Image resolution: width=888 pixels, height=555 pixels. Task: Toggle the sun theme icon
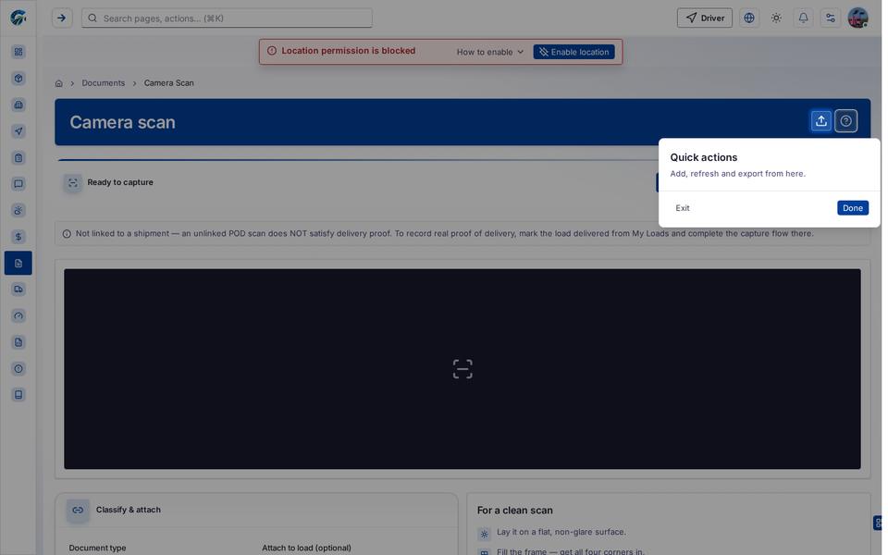776,18
